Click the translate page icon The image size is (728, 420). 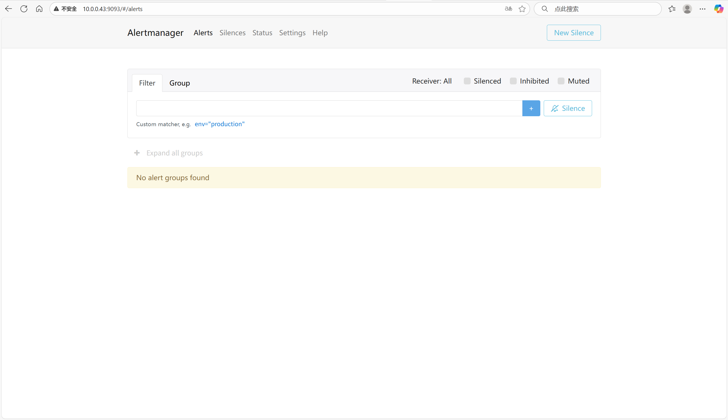tap(508, 9)
